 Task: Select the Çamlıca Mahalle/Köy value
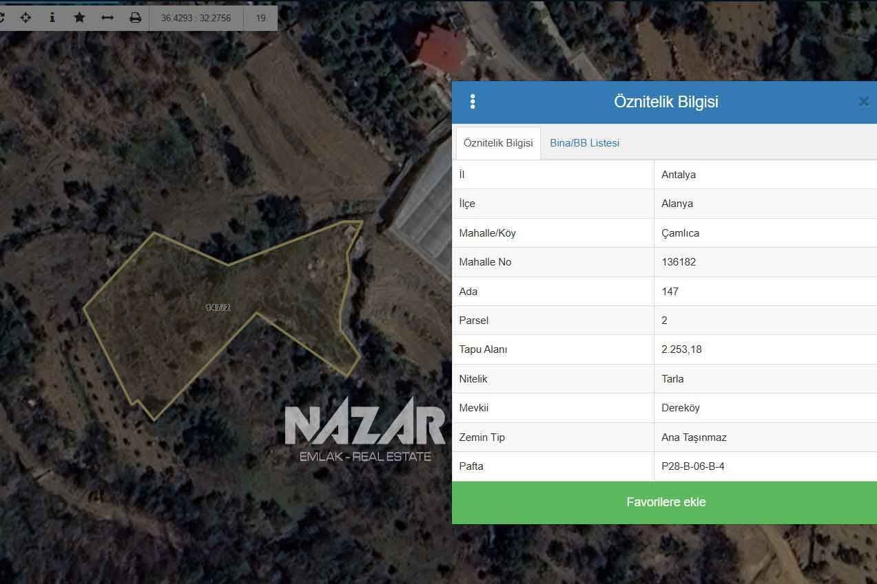[x=680, y=233]
